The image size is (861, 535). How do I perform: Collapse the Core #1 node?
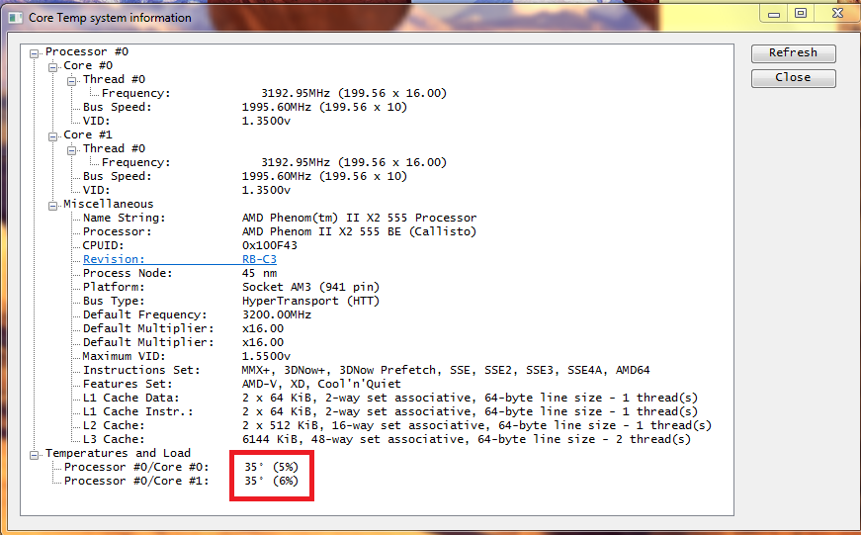tap(52, 136)
